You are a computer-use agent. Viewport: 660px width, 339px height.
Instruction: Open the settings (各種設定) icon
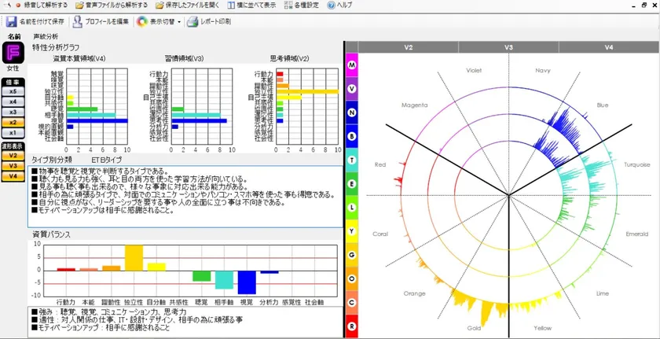288,5
